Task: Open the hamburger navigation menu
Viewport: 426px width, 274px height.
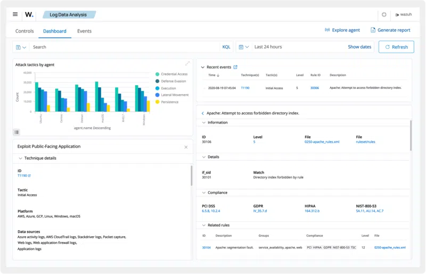Action: coord(15,14)
